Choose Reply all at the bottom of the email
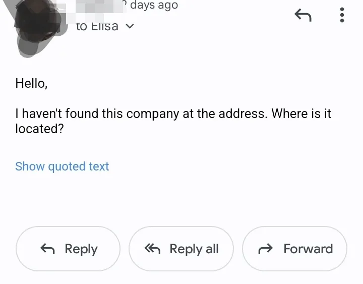Screen dimensions: 363x284 click(x=181, y=249)
